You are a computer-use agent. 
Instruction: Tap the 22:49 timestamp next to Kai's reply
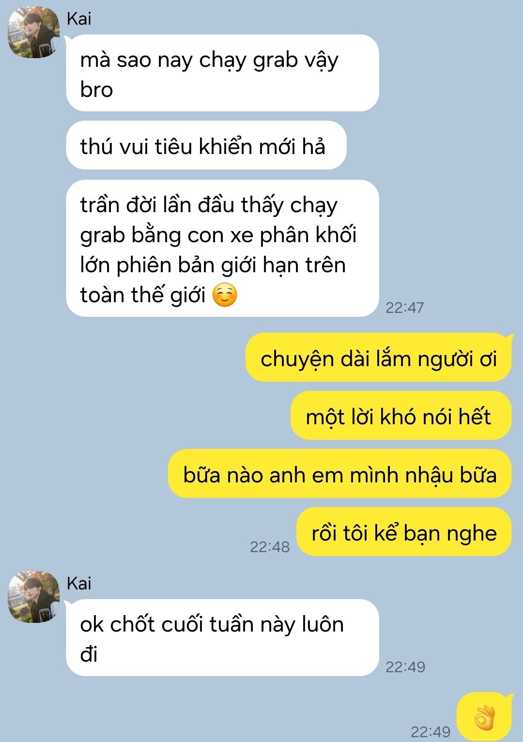coord(405,667)
